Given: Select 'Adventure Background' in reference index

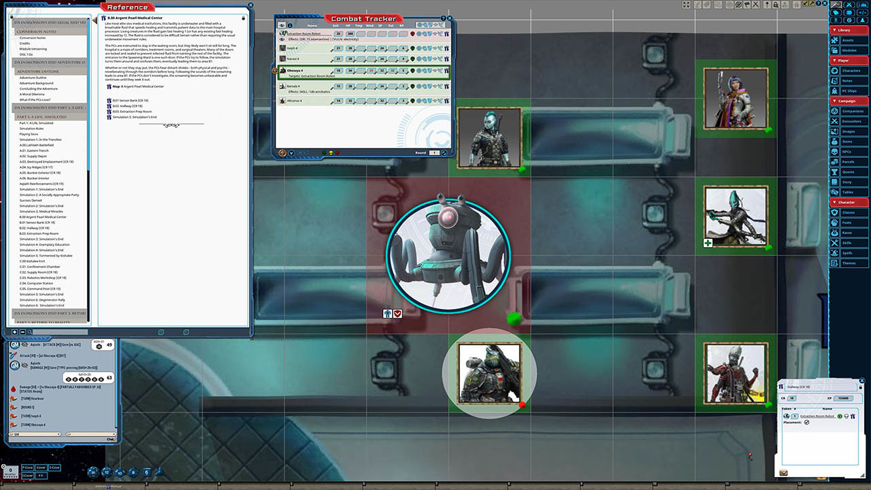Looking at the screenshot, I should pyautogui.click(x=38, y=83).
